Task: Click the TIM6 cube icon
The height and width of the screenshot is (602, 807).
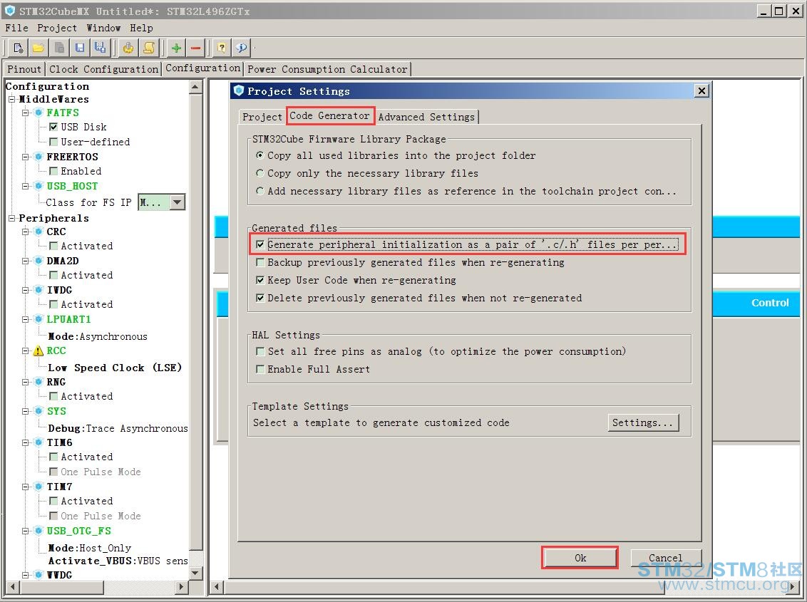Action: pyautogui.click(x=38, y=443)
